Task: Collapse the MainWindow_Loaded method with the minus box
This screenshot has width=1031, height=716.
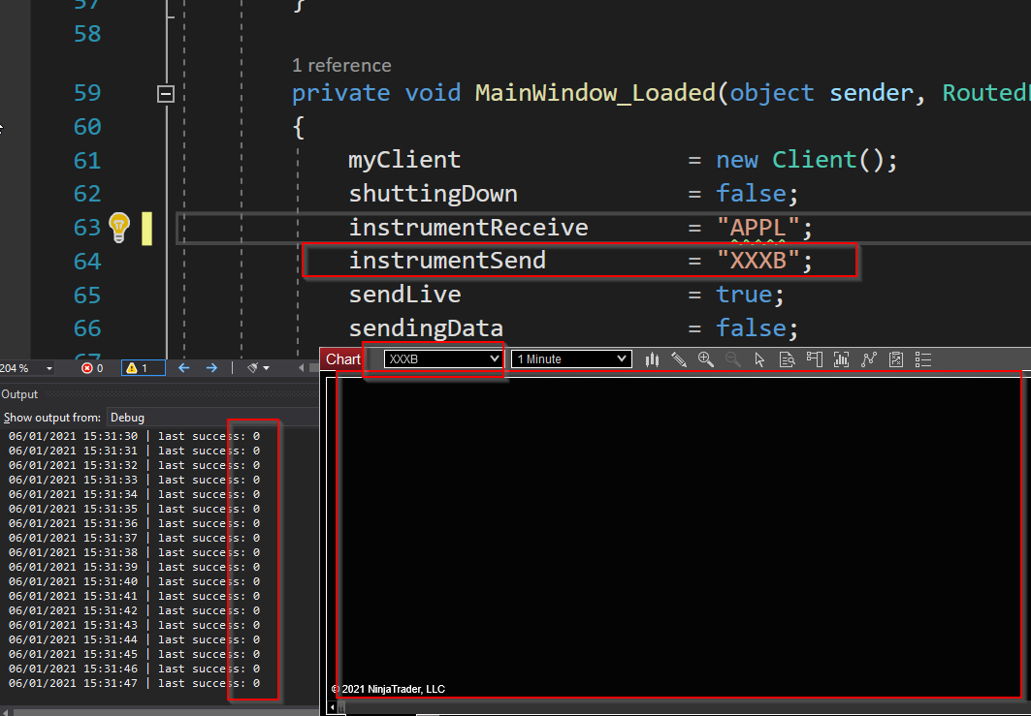Action: [x=166, y=94]
